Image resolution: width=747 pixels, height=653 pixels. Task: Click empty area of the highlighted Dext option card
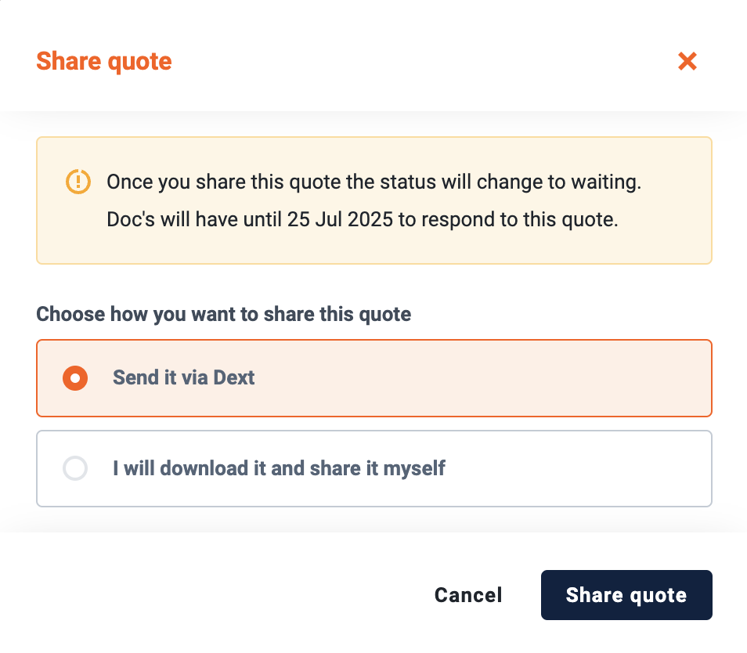(x=476, y=378)
